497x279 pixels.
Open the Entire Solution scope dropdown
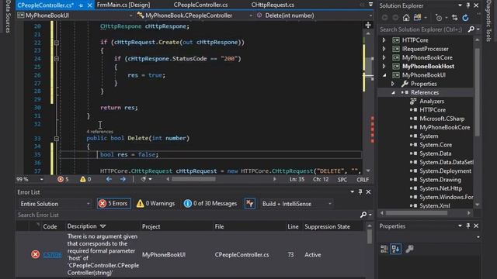point(55,204)
